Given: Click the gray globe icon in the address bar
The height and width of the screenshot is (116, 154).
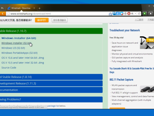Looking at the screenshot, I should coord(125,14).
